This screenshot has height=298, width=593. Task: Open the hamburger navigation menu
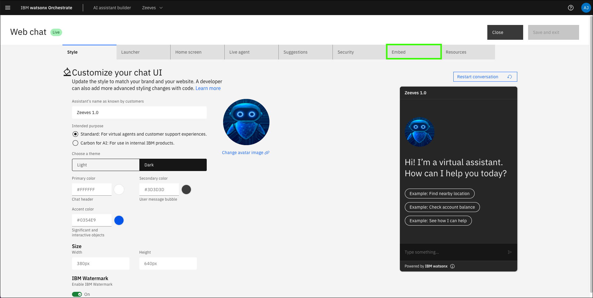tap(8, 8)
